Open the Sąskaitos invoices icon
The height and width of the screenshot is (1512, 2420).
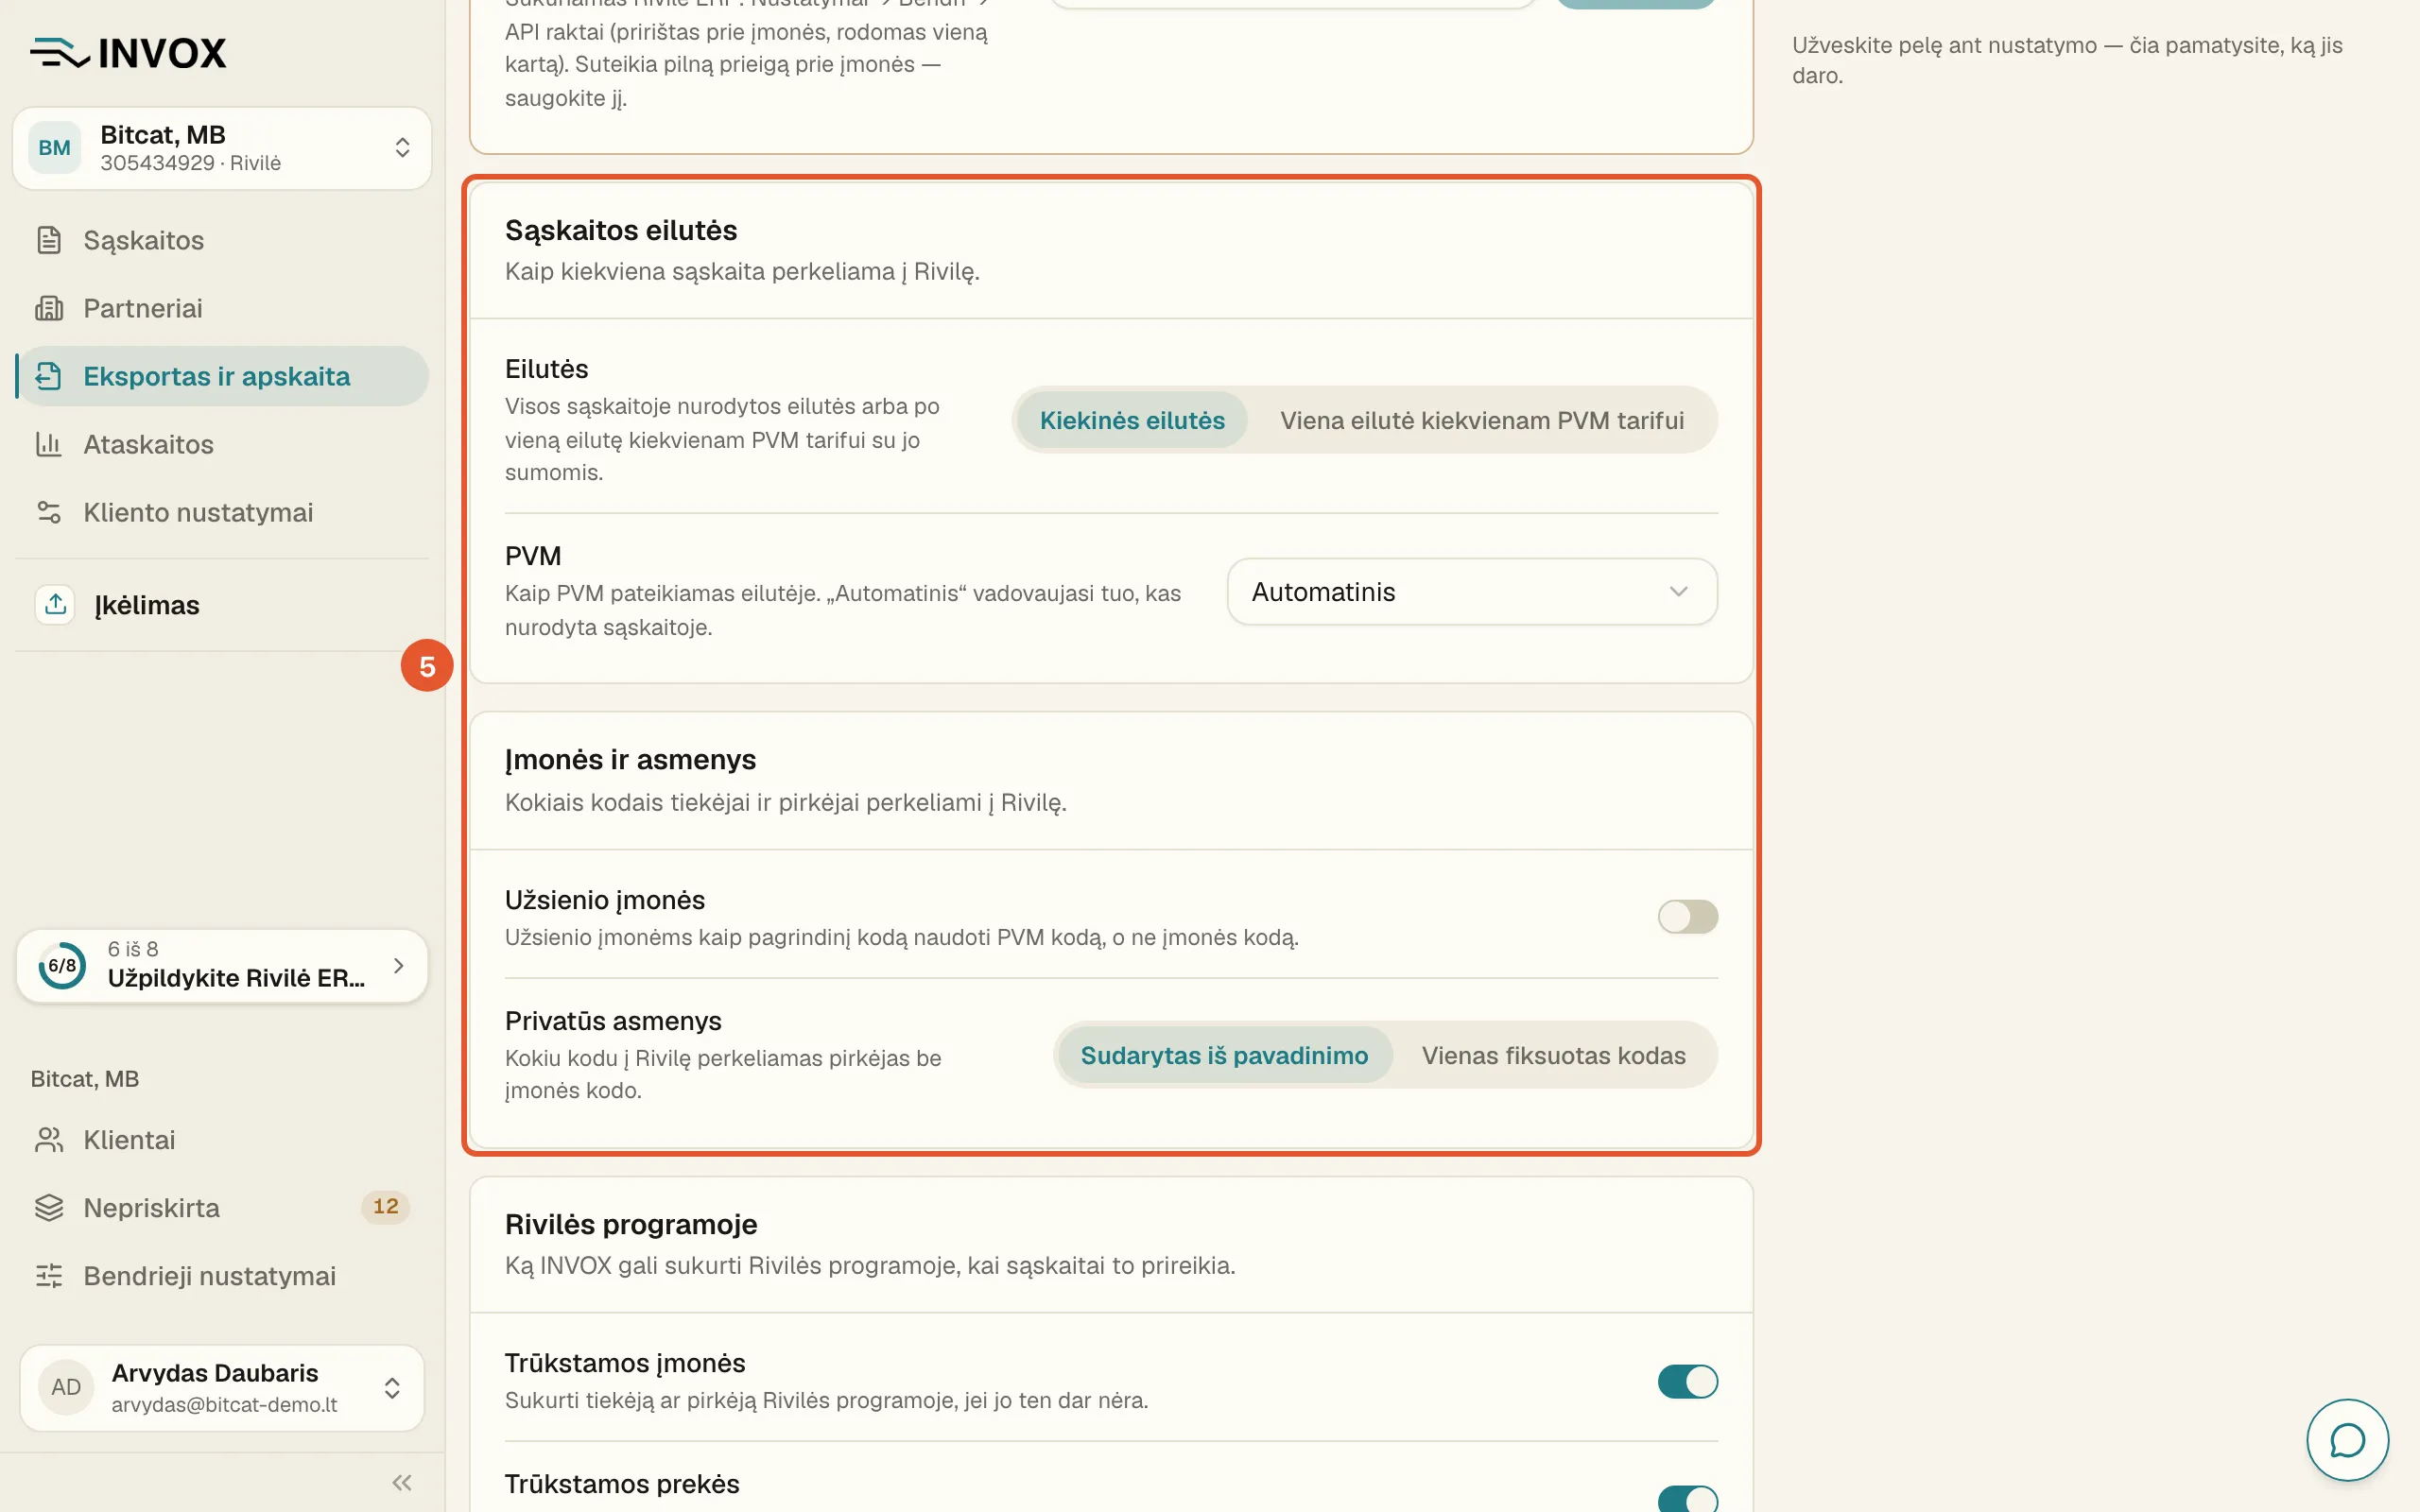(x=49, y=240)
